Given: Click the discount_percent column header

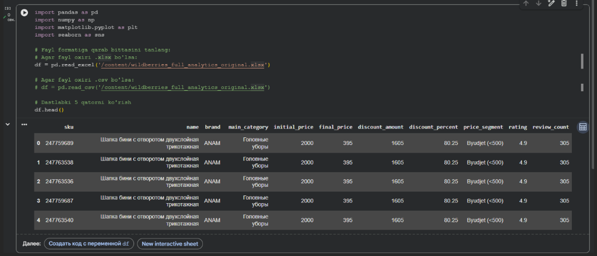Looking at the screenshot, I should pos(434,127).
